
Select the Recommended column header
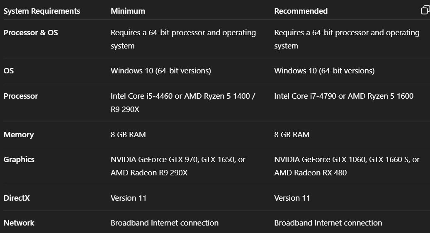pyautogui.click(x=301, y=11)
